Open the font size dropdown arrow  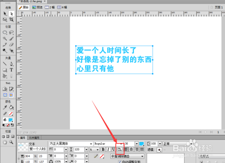pos(136,144)
